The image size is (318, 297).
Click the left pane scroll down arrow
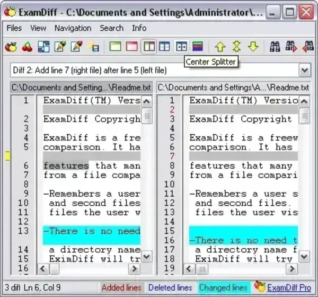click(x=146, y=257)
